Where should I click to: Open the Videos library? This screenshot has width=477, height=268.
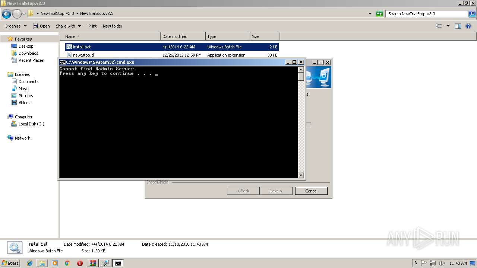click(24, 103)
